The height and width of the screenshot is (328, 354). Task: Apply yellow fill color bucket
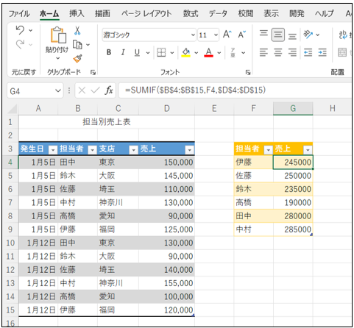pyautogui.click(x=186, y=52)
